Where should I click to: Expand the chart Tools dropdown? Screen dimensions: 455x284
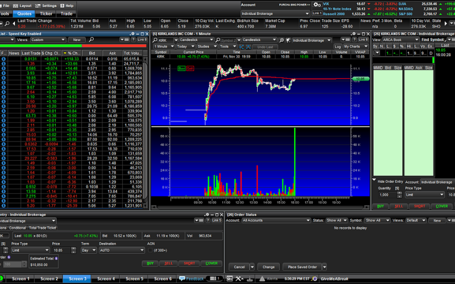click(228, 47)
